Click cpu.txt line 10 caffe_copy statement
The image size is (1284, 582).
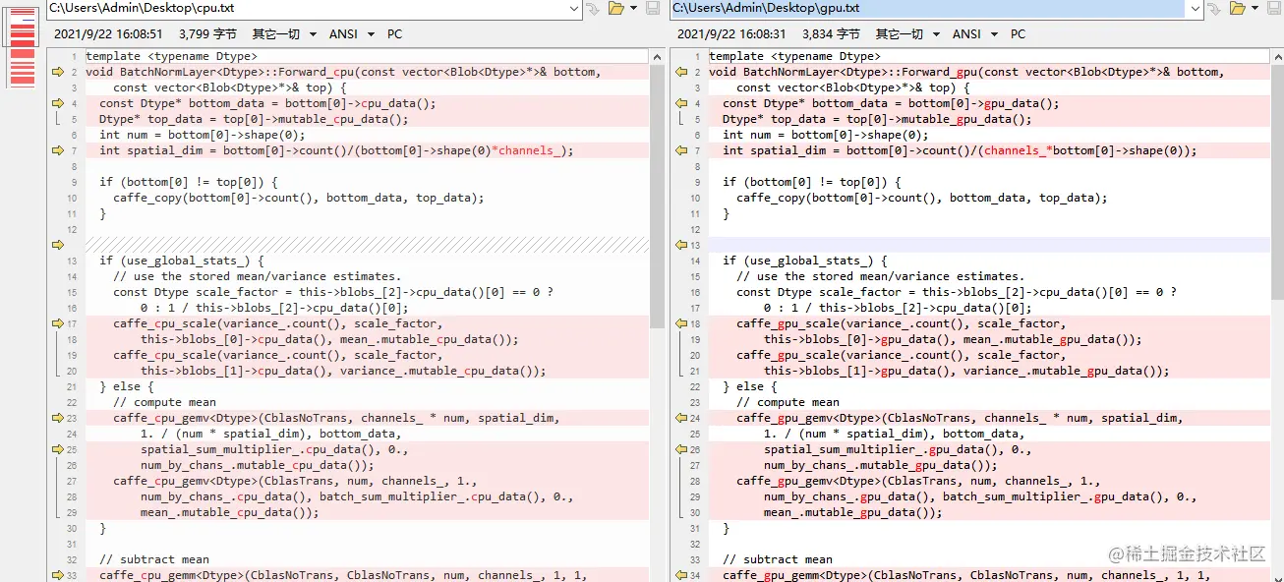(x=299, y=198)
